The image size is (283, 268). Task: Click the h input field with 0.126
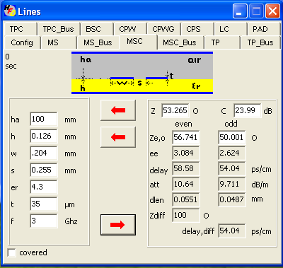point(44,136)
